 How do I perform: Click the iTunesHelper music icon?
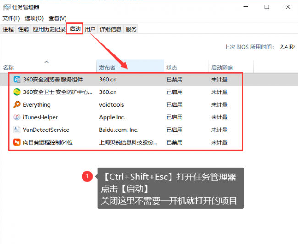[17, 117]
